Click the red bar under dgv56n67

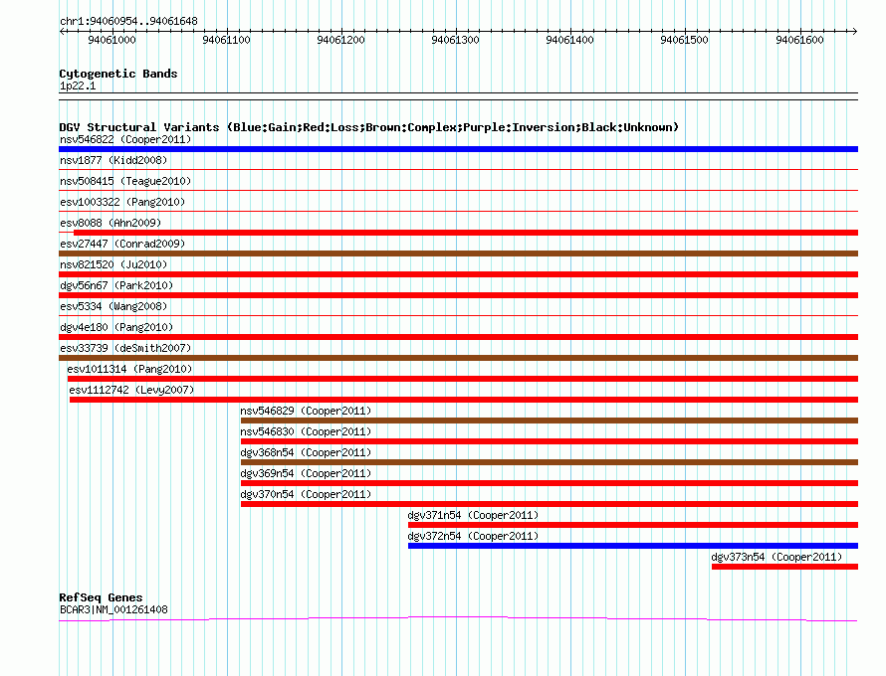(x=458, y=295)
